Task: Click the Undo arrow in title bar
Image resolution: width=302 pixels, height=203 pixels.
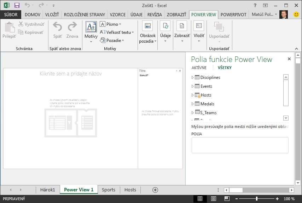Action: coord(27,5)
